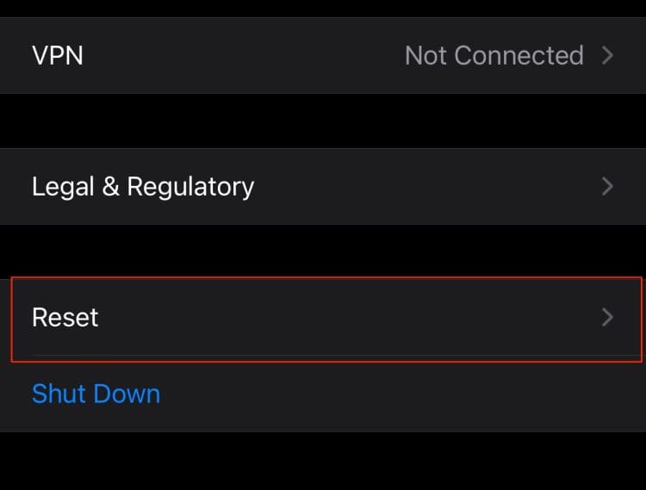Viewport: 646px width, 490px height.
Task: Click the black gap above the Reset section
Action: (x=323, y=251)
